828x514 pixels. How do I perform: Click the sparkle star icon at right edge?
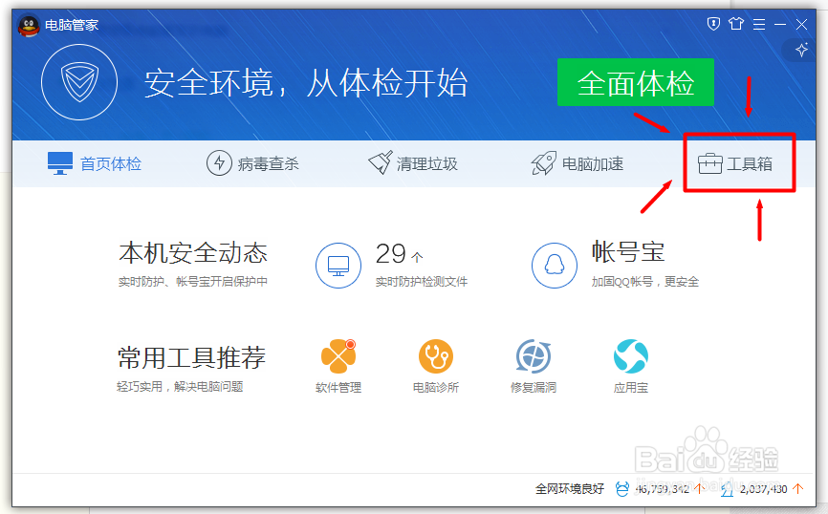click(801, 50)
